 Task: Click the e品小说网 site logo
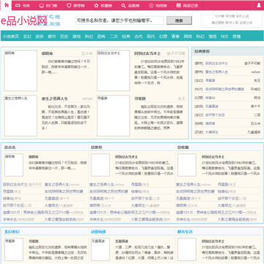[24, 21]
